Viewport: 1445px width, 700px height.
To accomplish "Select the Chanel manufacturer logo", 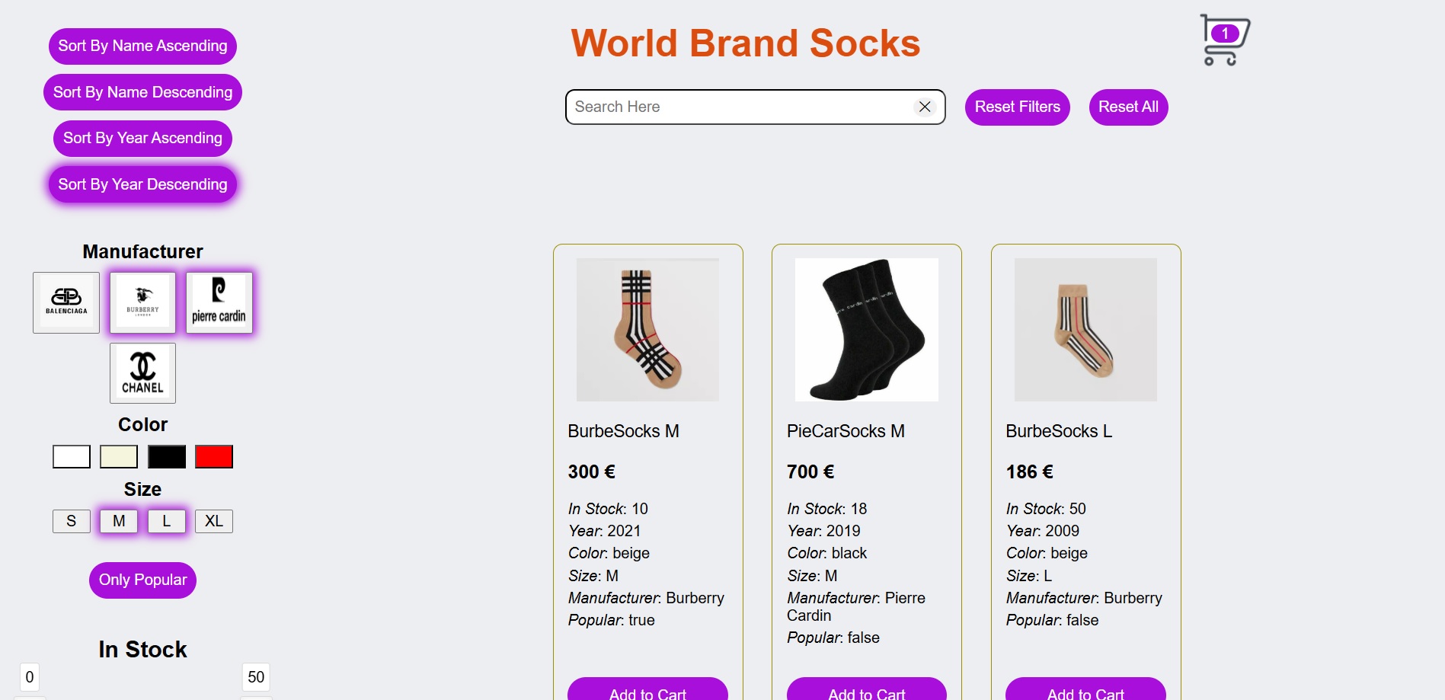I will [x=142, y=372].
